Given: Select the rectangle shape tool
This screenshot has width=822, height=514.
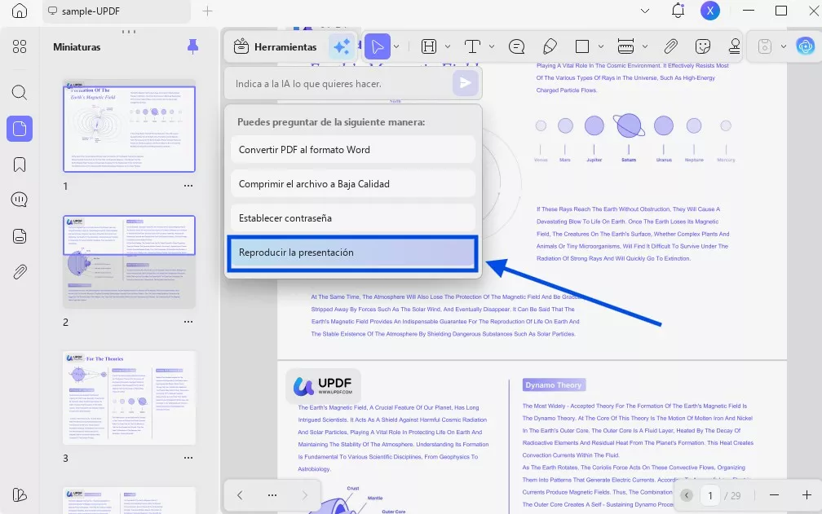Looking at the screenshot, I should pos(582,46).
